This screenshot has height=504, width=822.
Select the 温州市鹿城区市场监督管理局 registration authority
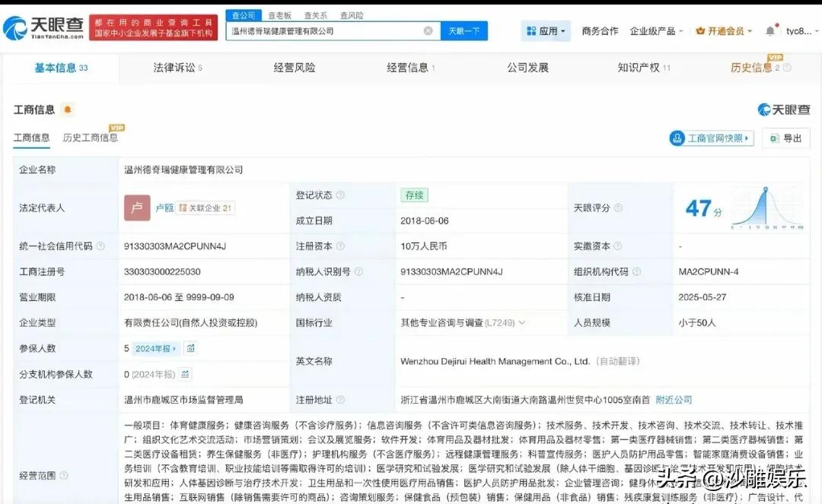click(183, 400)
